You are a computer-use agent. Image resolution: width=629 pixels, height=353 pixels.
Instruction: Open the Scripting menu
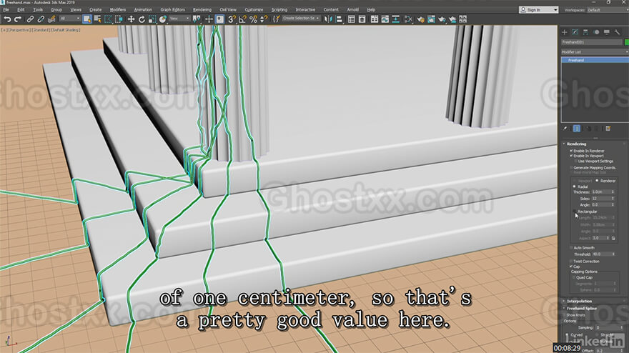point(279,9)
